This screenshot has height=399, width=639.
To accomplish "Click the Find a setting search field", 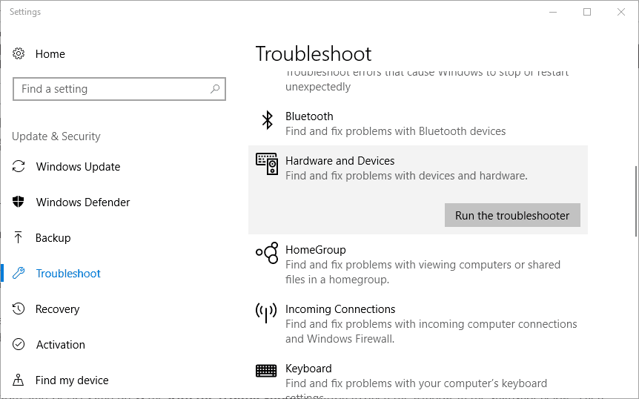I will coord(119,89).
